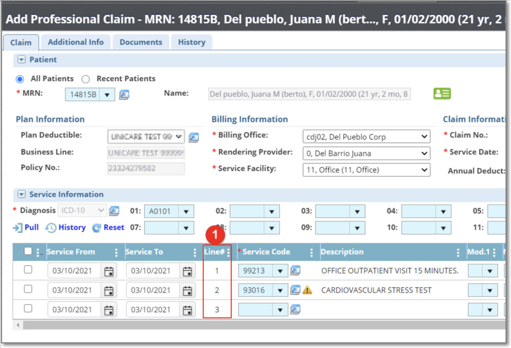
Task: Open calendar for second row Service To
Action: (x=187, y=290)
